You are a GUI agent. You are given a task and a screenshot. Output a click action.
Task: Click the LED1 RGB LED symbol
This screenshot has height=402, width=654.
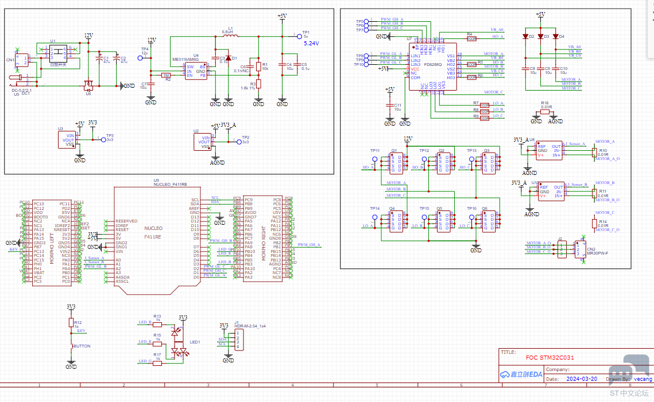(x=180, y=342)
